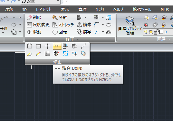Click the change space icon with blue arrow
This screenshot has width=173, height=121.
[65, 46]
